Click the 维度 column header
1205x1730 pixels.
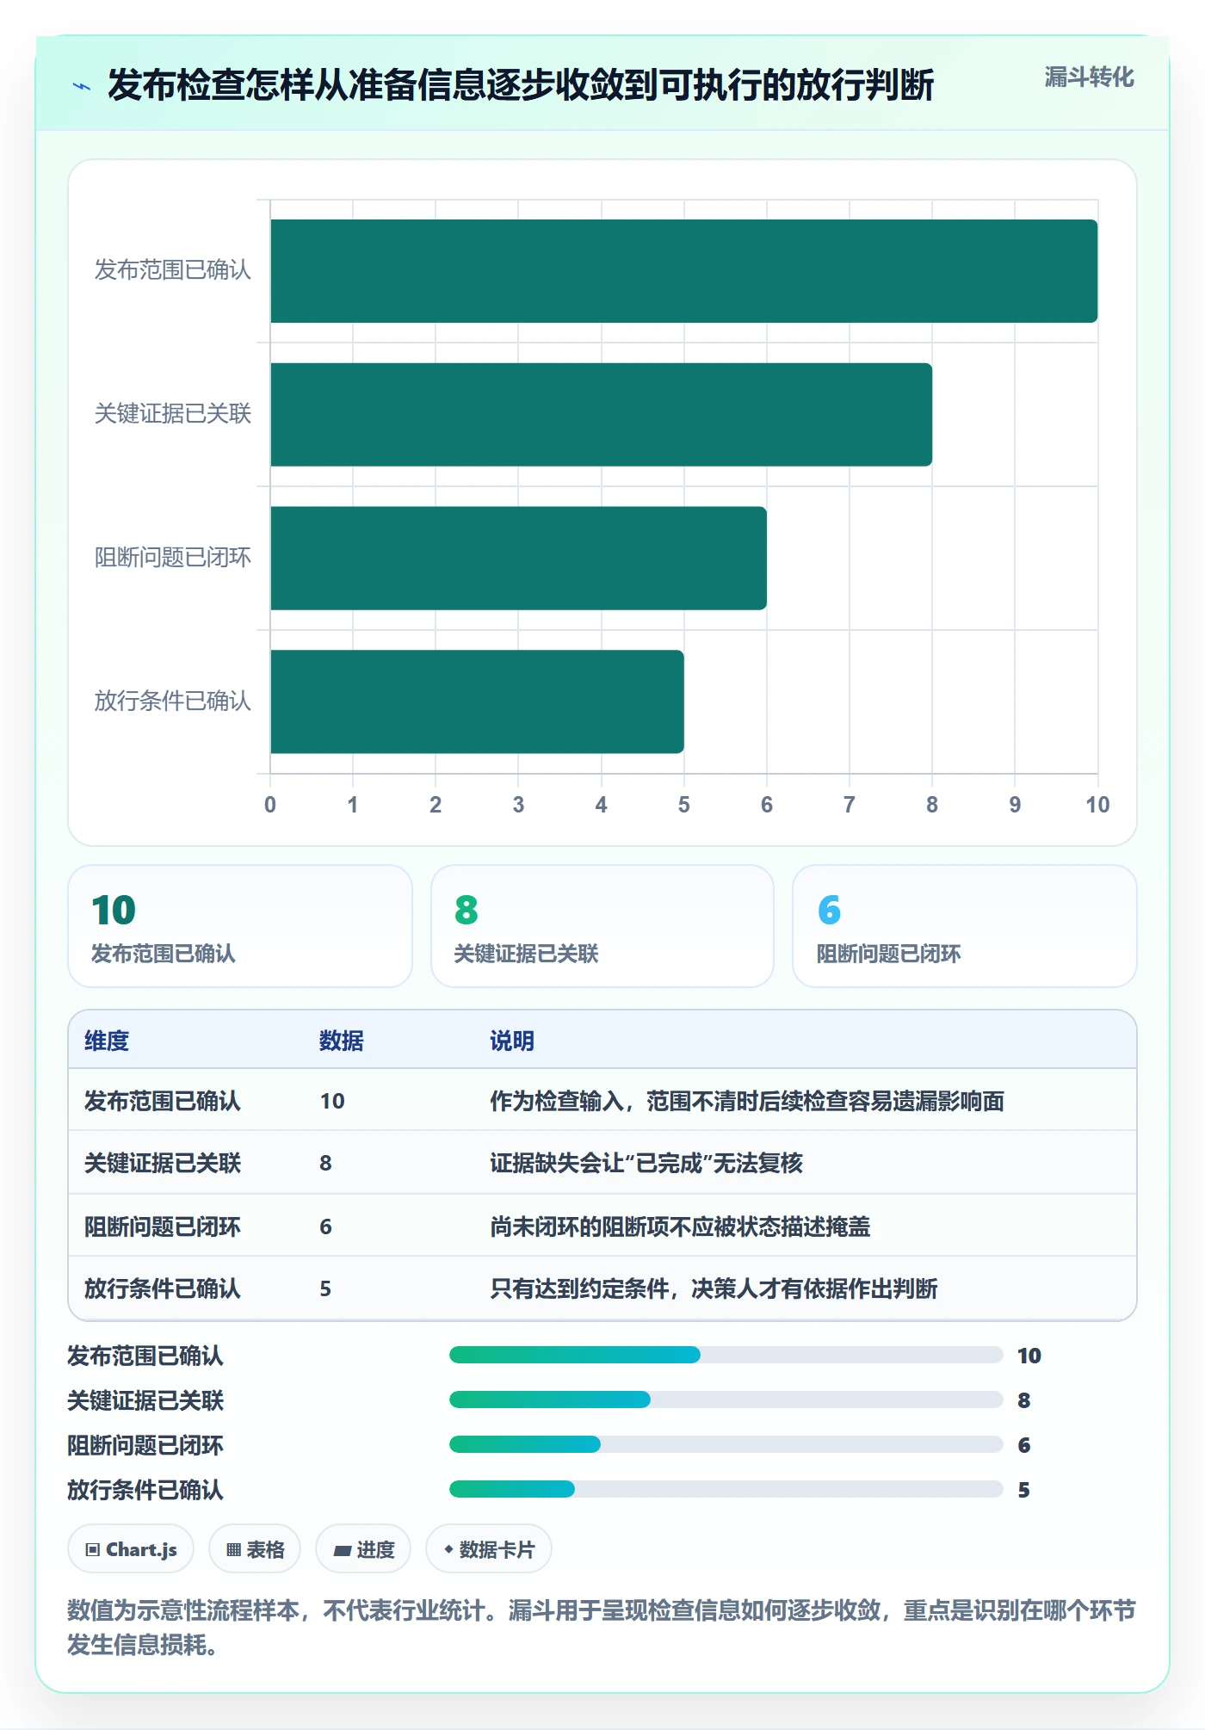tap(107, 1041)
